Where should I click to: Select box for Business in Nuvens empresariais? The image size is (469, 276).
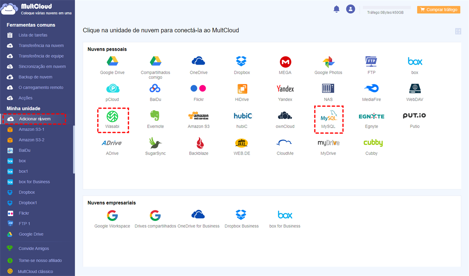(285, 215)
